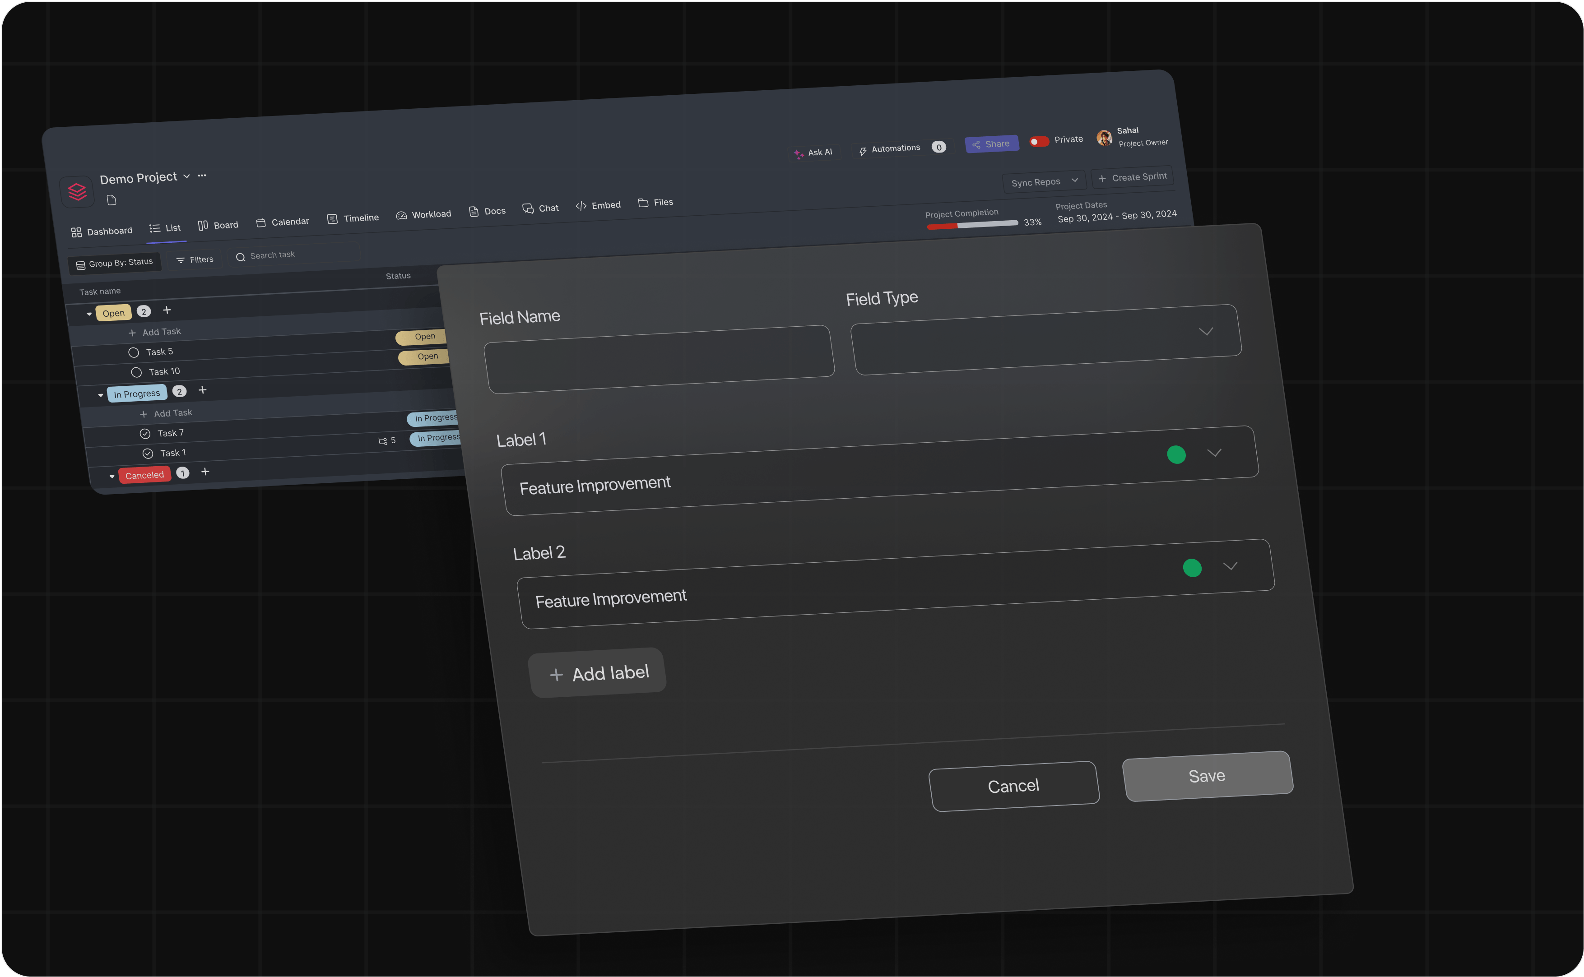
Task: Switch to the Board tab
Action: pos(218,226)
